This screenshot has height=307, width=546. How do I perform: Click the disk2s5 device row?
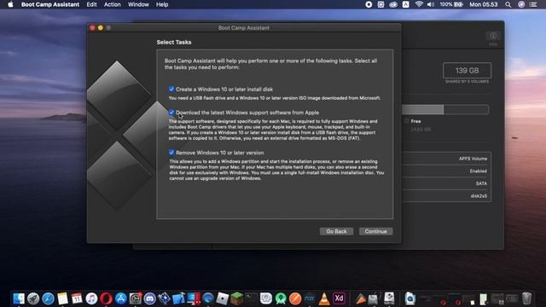pyautogui.click(x=447, y=196)
